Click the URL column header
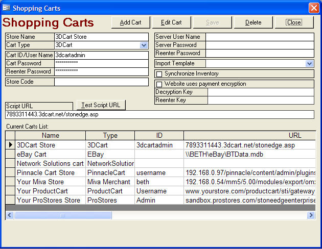The image size is (322, 249). (x=250, y=135)
